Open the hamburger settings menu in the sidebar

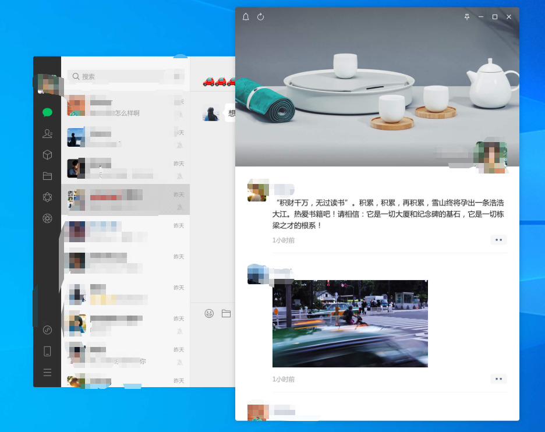[47, 373]
